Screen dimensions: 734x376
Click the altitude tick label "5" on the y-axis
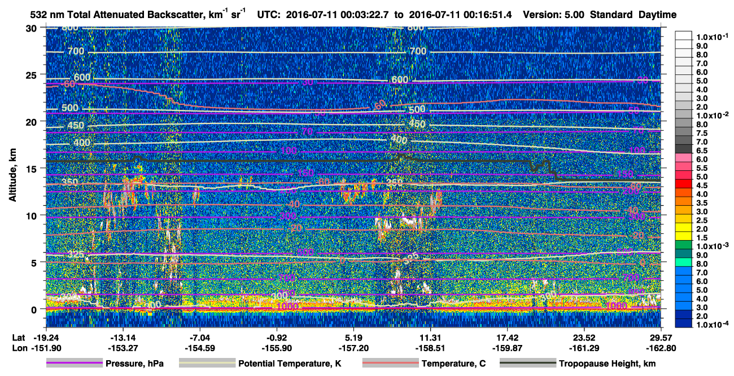tap(35, 263)
